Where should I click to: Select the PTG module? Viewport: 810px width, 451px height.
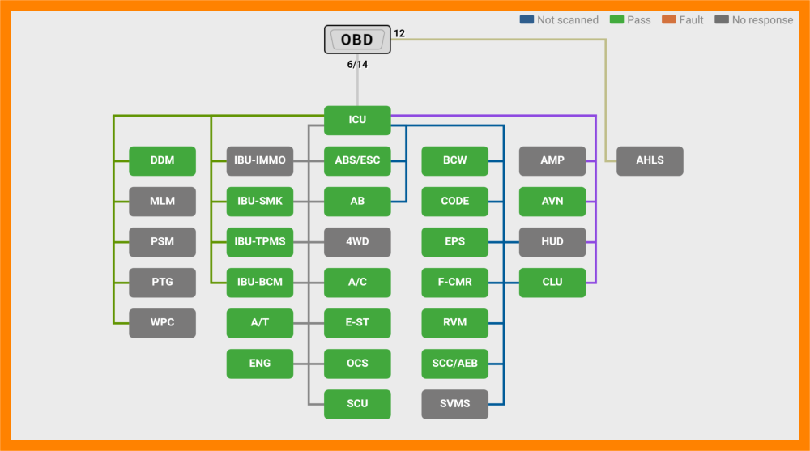(x=162, y=283)
